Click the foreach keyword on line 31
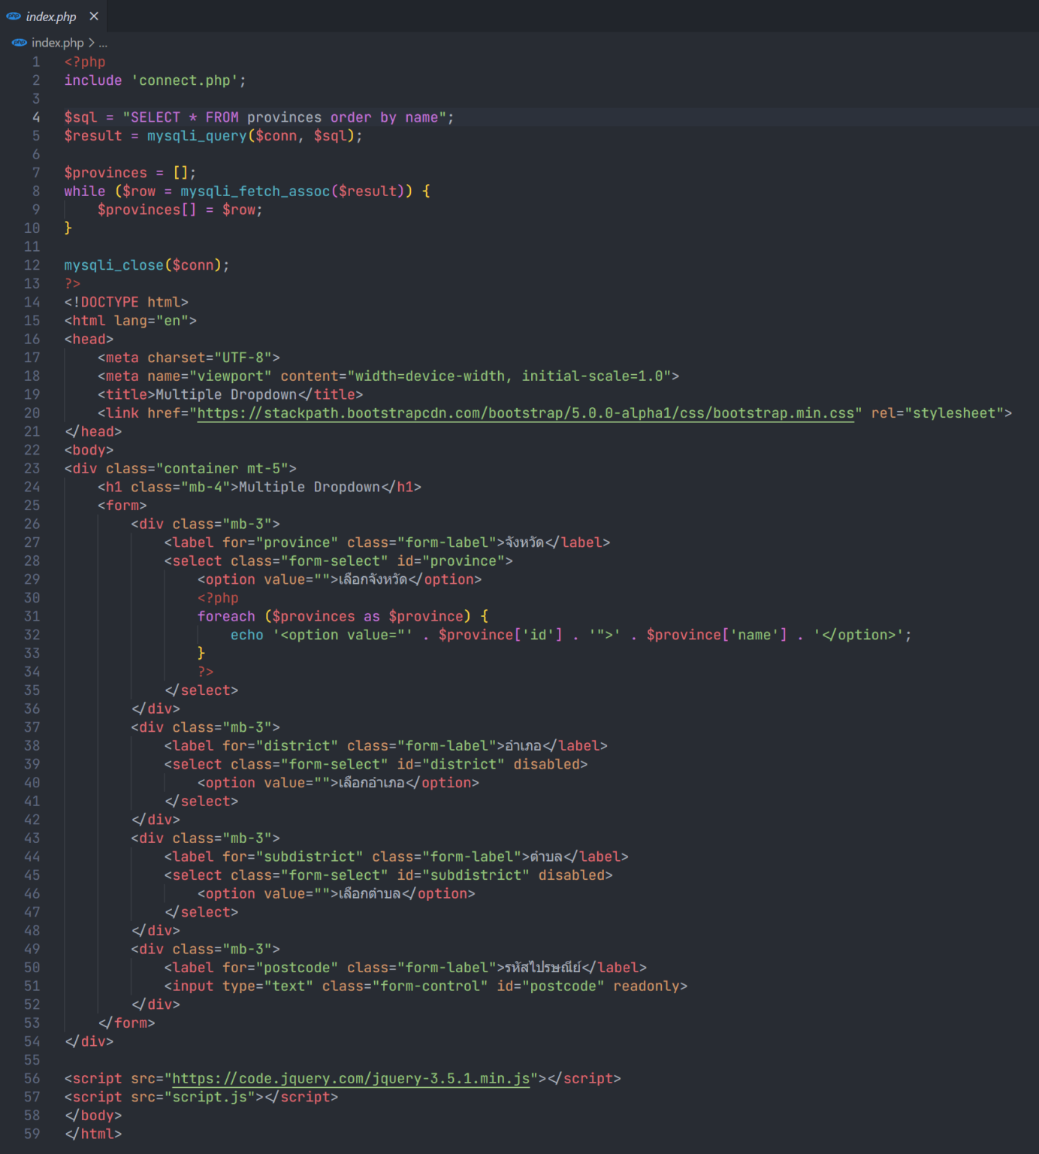Screen dimensions: 1039x1154 coord(225,616)
